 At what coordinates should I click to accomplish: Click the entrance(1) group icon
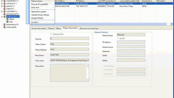tap(5, 4)
